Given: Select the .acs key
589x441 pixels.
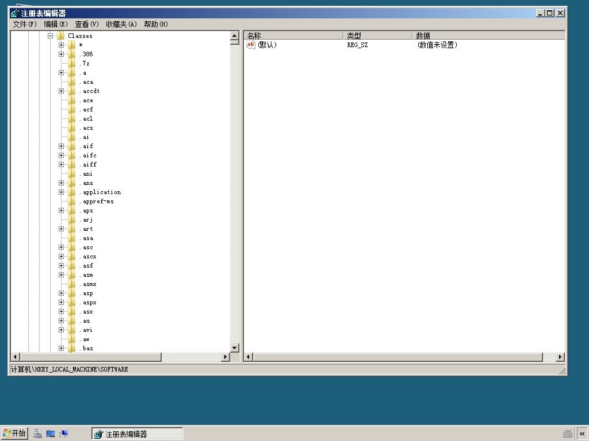Looking at the screenshot, I should coord(86,128).
